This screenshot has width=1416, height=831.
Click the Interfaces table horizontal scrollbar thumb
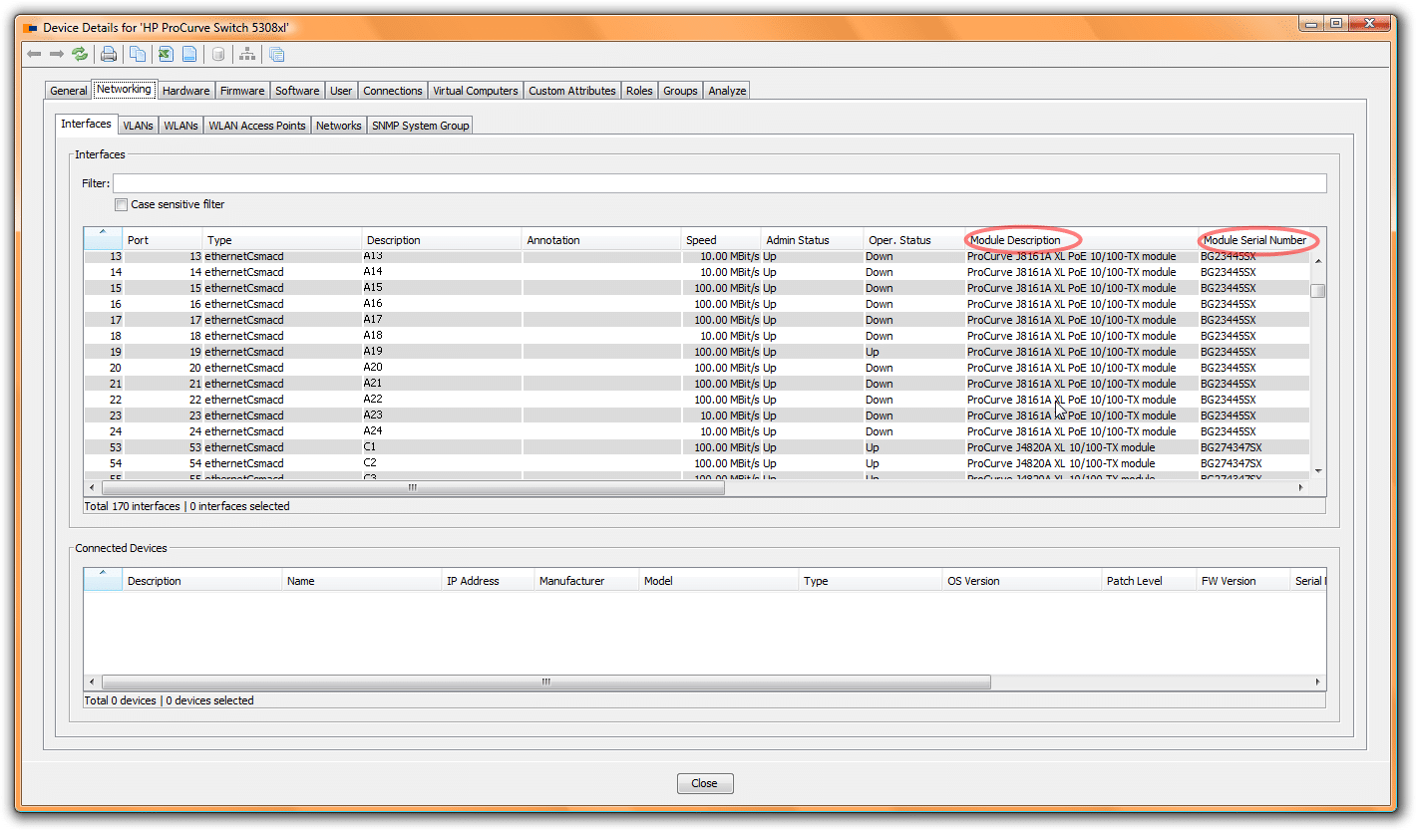(x=413, y=488)
